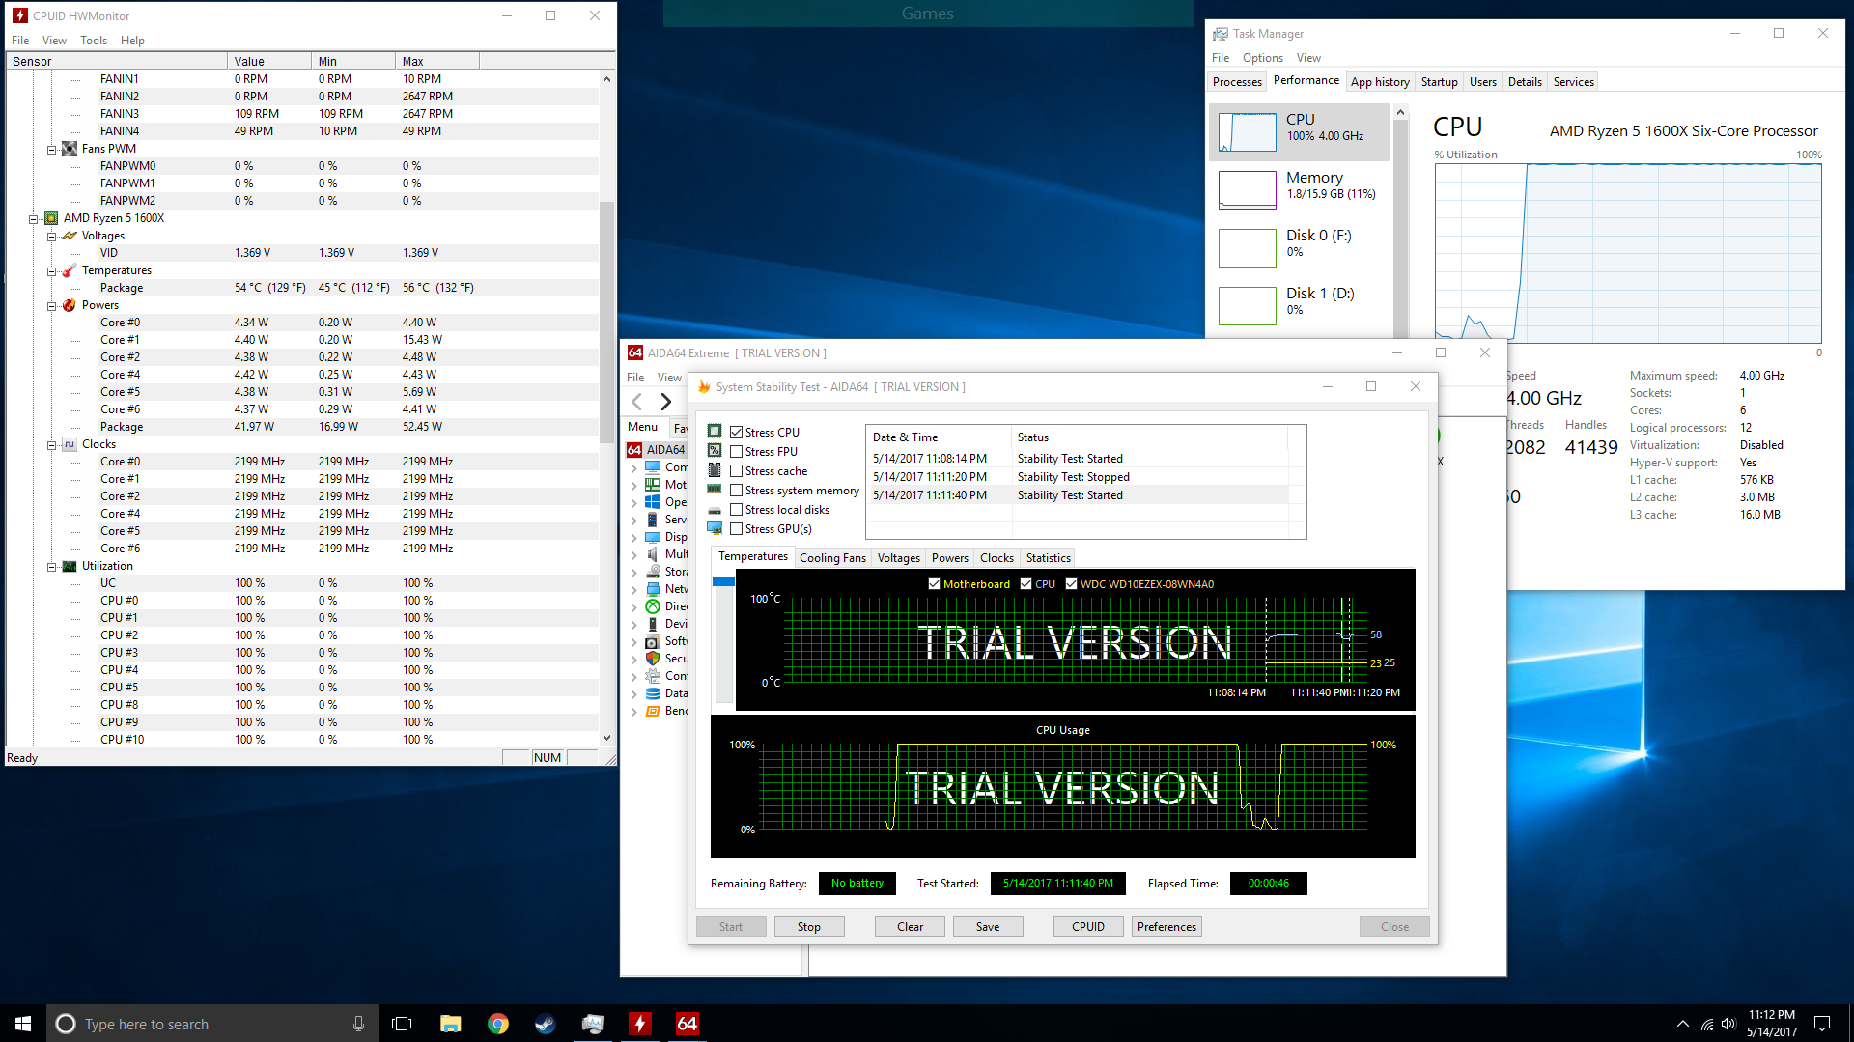Switch to the Cooling Fans tab
1854x1042 pixels.
coord(831,558)
